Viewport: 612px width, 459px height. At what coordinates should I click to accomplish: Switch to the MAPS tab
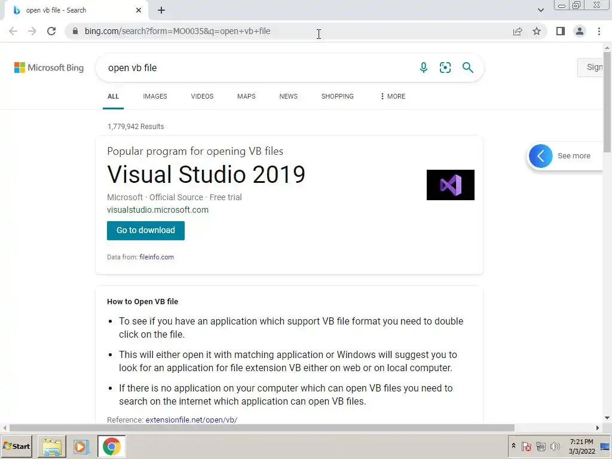pyautogui.click(x=246, y=96)
